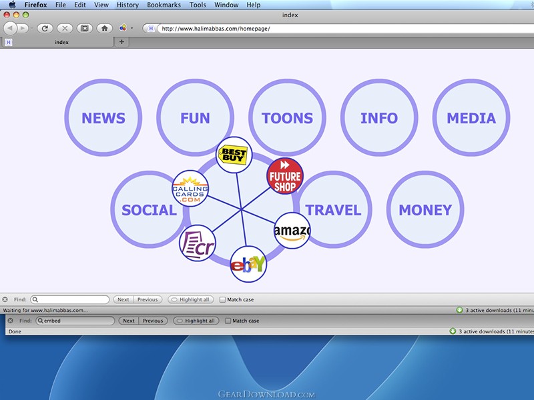This screenshot has width=534, height=400.
Task: Click the site favicon in the address bar
Action: click(x=151, y=29)
